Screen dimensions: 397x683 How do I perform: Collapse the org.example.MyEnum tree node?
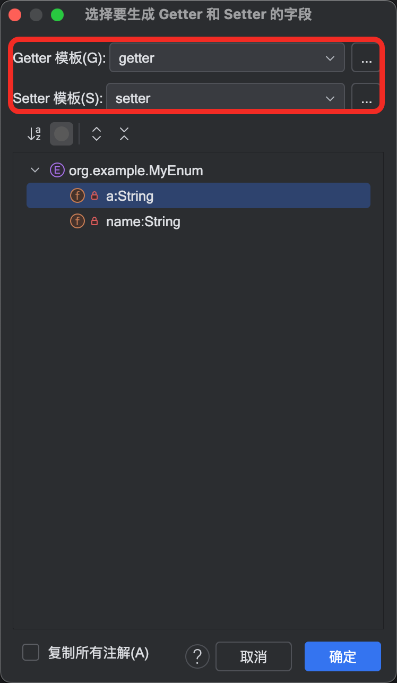(36, 170)
